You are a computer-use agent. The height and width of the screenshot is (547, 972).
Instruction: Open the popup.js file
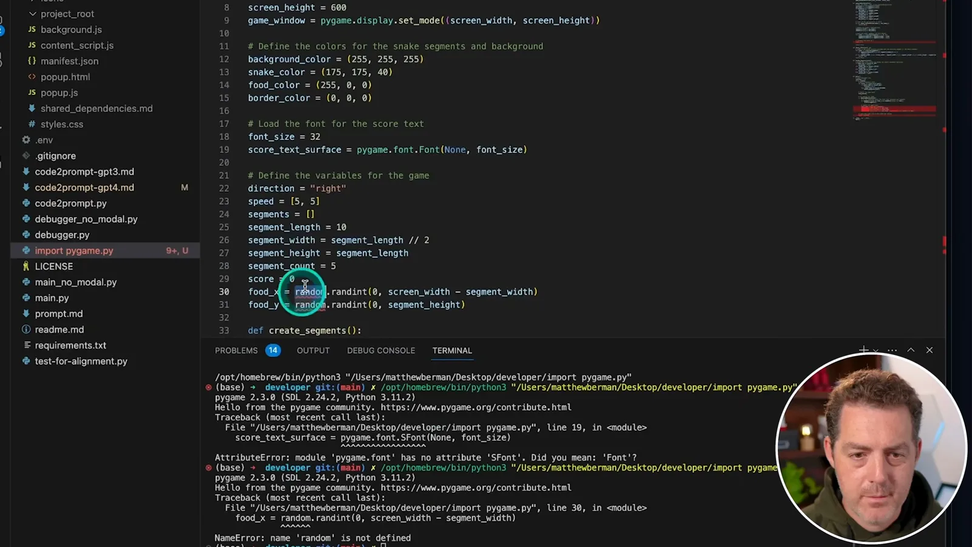pos(59,92)
